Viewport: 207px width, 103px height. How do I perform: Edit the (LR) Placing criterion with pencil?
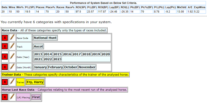pyautogui.click(x=12, y=97)
